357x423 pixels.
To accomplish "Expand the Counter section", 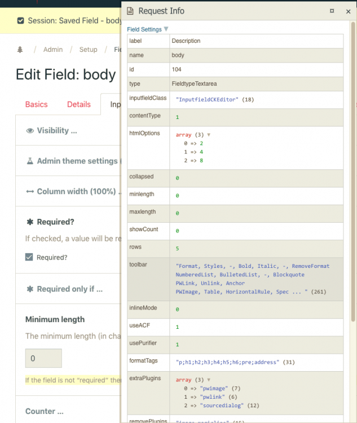I will click(47, 411).
